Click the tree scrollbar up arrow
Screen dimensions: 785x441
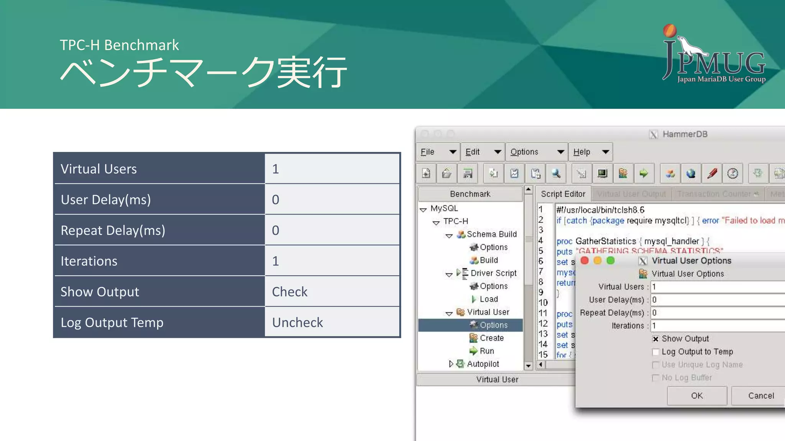click(x=529, y=189)
